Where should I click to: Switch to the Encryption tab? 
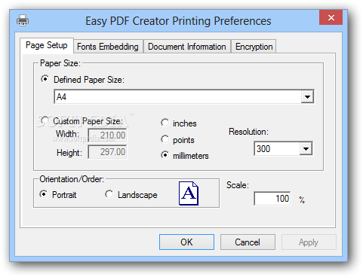click(254, 47)
